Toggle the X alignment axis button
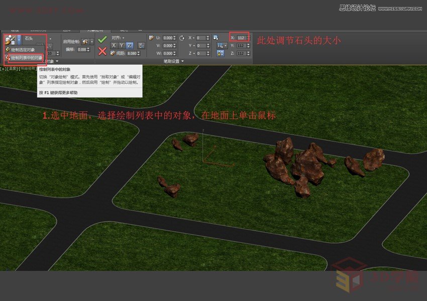427x301 pixels. coord(114,46)
